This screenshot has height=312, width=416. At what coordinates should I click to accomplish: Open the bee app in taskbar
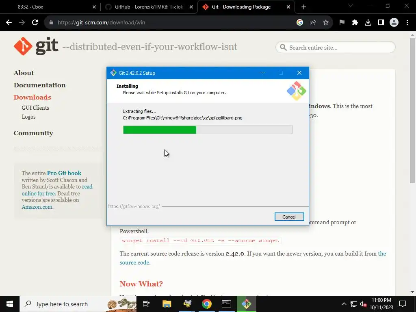point(187,304)
